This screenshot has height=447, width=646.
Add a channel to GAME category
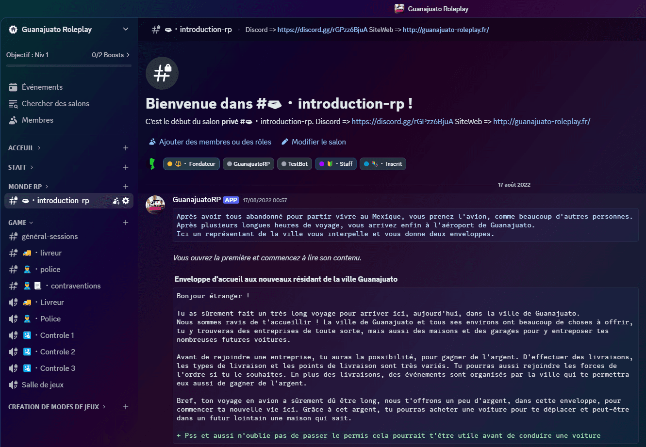point(126,223)
